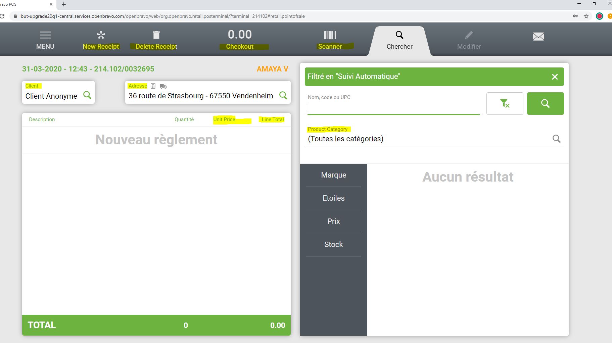Click the Client Anonyme customer box
Screen dimensions: 612x343
click(x=58, y=92)
